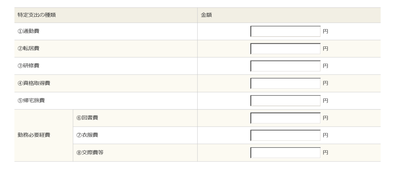Click the ⑥図書費 amount input box
This screenshot has width=395, height=171.
click(285, 118)
